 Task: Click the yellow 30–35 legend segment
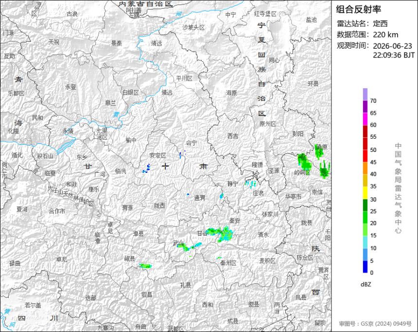click(x=365, y=193)
